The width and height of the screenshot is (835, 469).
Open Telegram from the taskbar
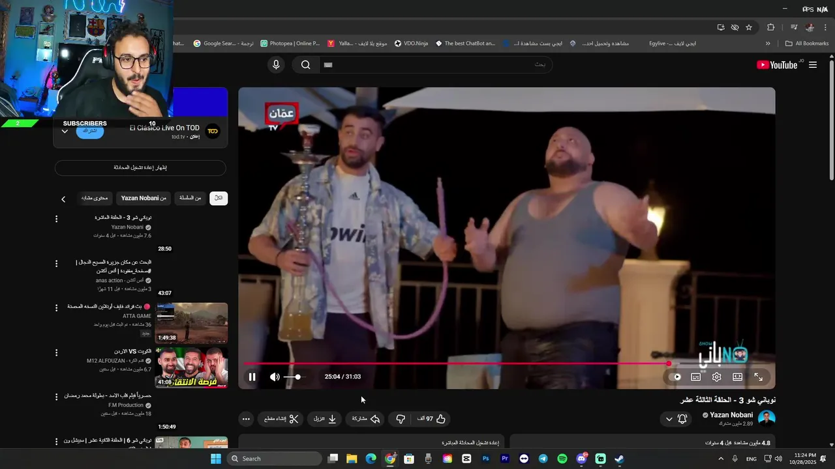coord(543,459)
